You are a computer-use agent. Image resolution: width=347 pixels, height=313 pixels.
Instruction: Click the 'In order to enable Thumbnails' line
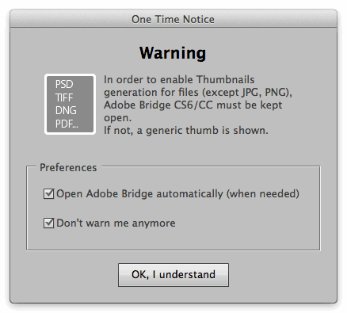point(179,79)
